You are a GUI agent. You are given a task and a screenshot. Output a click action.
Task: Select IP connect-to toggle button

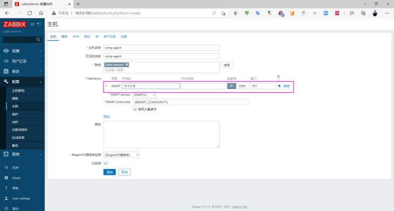click(232, 86)
